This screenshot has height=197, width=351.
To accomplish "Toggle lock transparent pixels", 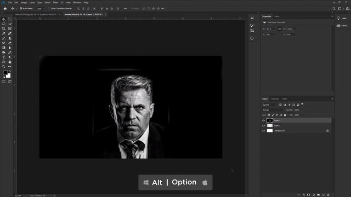I will 269,115.
